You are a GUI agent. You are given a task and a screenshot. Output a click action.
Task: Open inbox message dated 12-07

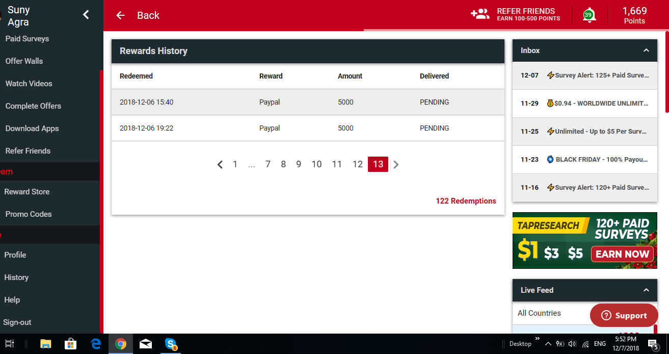584,75
